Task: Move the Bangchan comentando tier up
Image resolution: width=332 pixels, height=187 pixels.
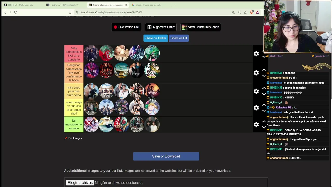Action: point(264,70)
